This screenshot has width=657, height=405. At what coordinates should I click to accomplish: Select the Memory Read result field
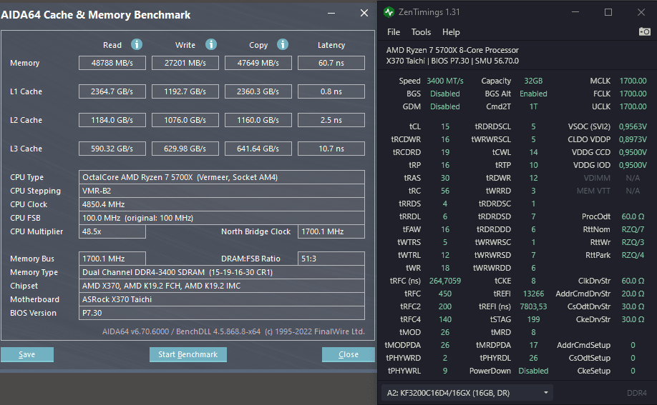point(112,63)
